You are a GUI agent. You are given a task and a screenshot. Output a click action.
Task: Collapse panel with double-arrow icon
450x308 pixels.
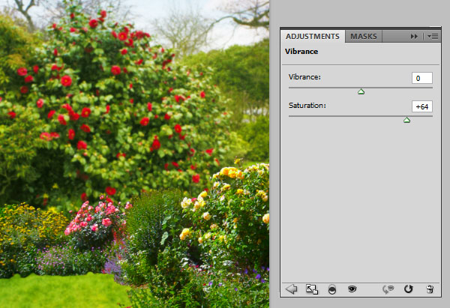414,37
